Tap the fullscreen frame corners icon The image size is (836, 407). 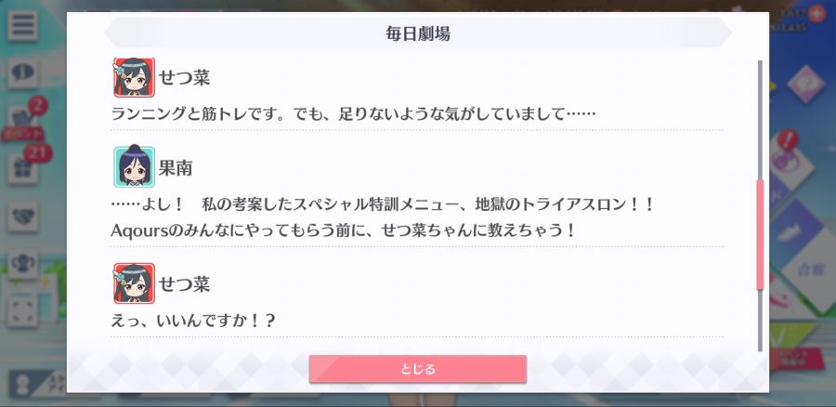click(x=22, y=311)
